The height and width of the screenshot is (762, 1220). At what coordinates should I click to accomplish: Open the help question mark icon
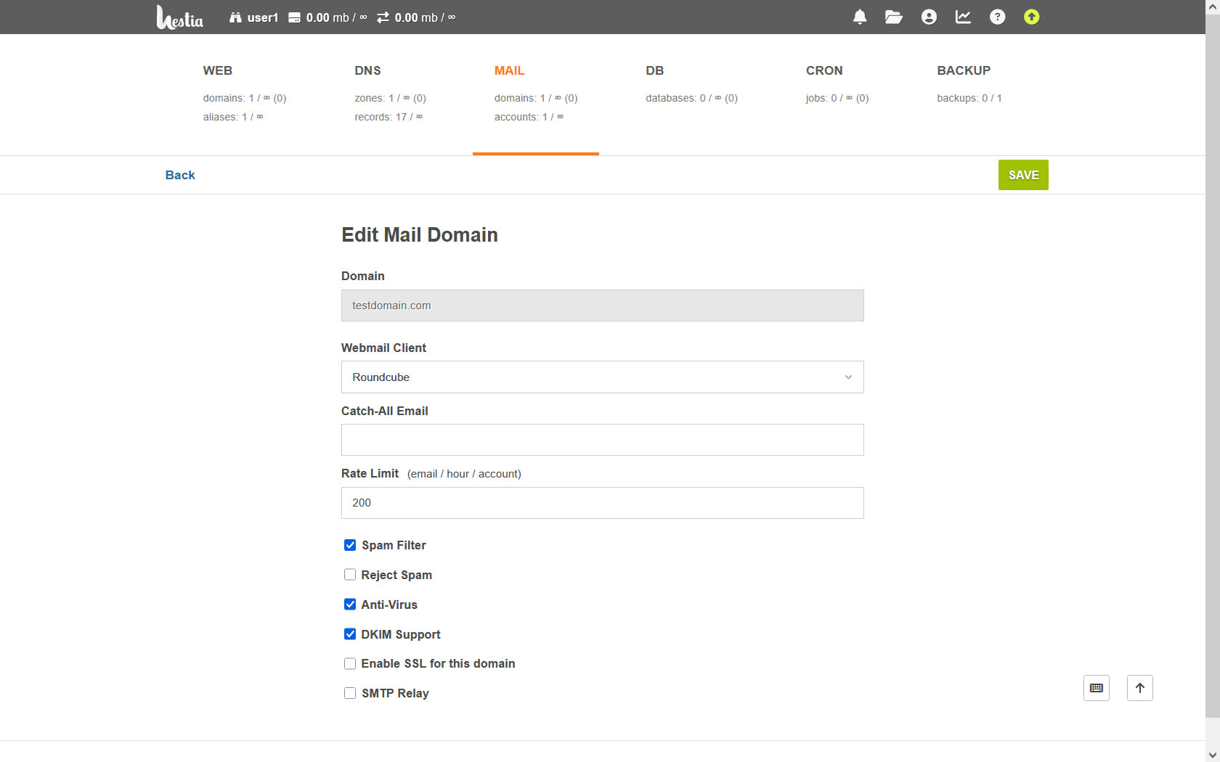click(998, 17)
